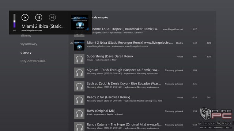Image resolution: width=234 pixels, height=131 pixels.
Task: Click the Miami 2 Ibiza now-playing title
Action: (43, 26)
